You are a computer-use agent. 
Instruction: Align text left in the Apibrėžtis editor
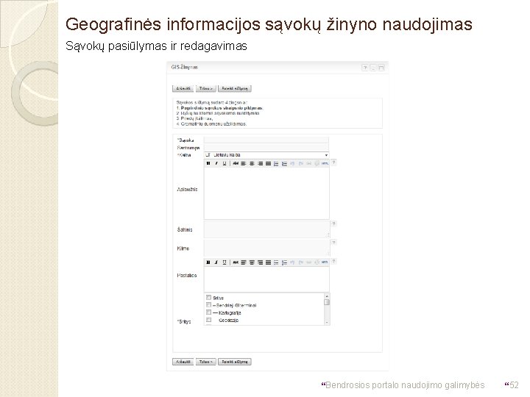pyautogui.click(x=244, y=163)
